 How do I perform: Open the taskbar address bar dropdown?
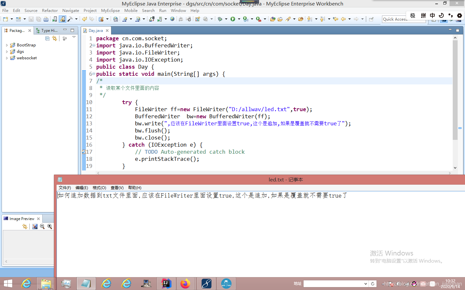tap(366, 284)
